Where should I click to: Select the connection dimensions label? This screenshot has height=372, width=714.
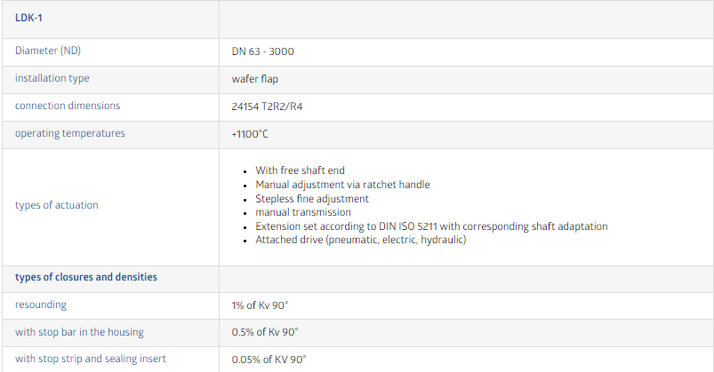click(x=68, y=106)
